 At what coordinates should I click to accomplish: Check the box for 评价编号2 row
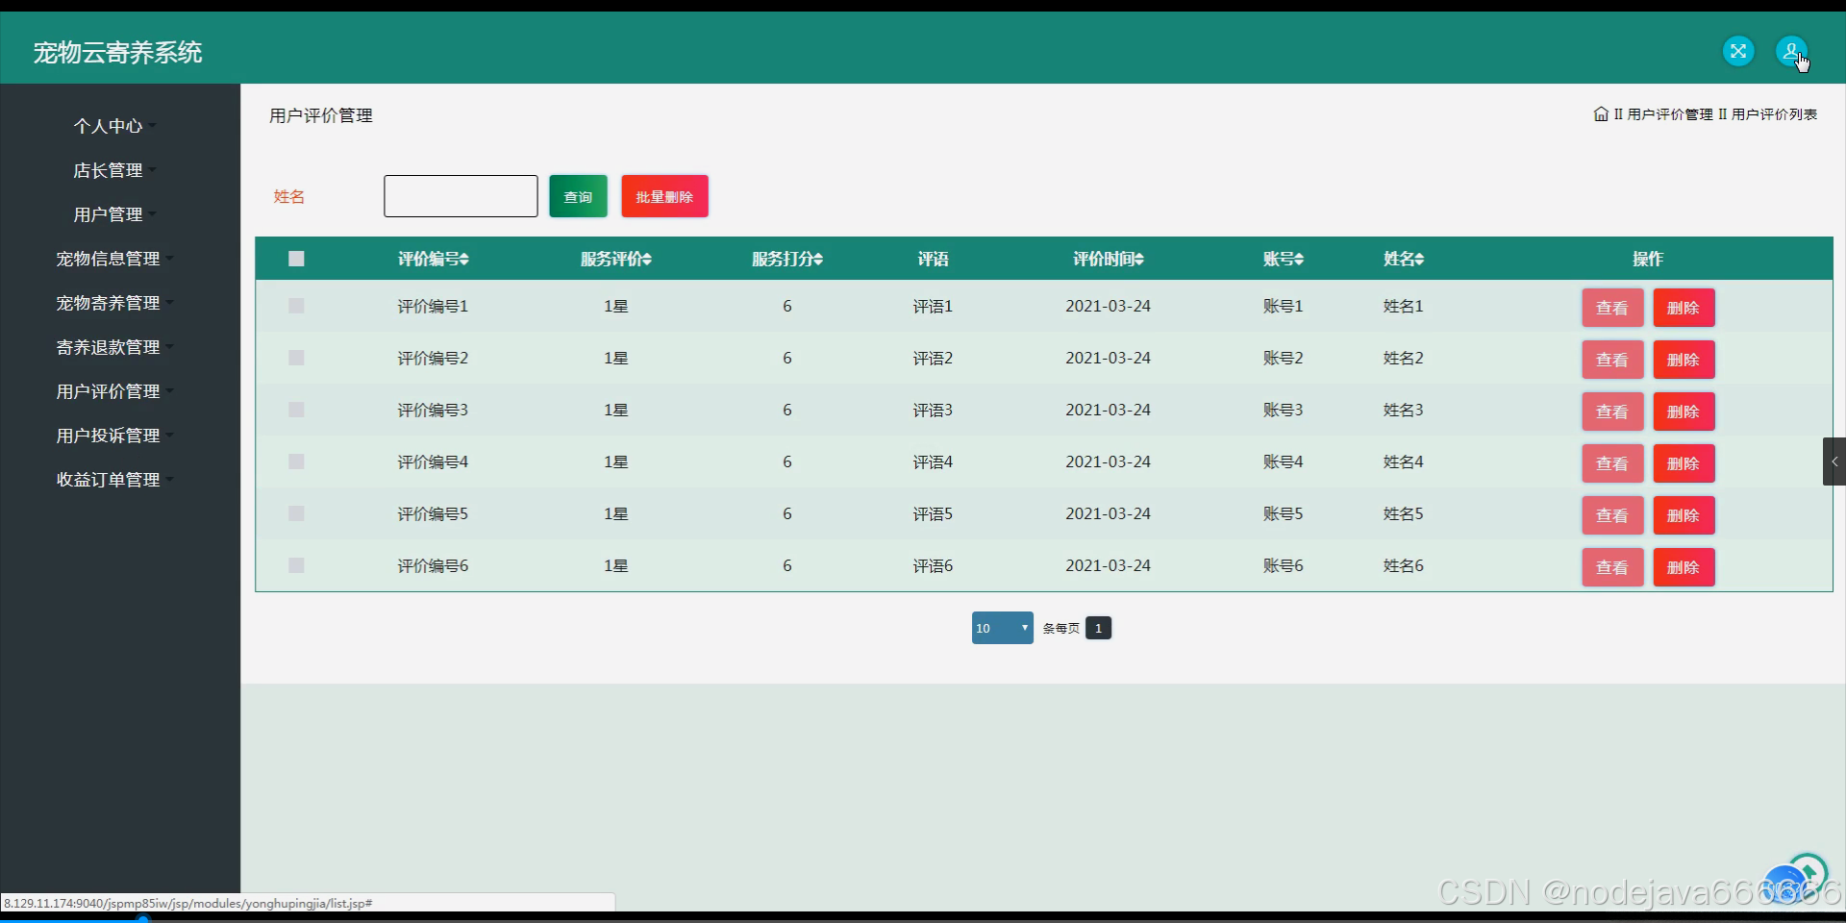click(296, 358)
